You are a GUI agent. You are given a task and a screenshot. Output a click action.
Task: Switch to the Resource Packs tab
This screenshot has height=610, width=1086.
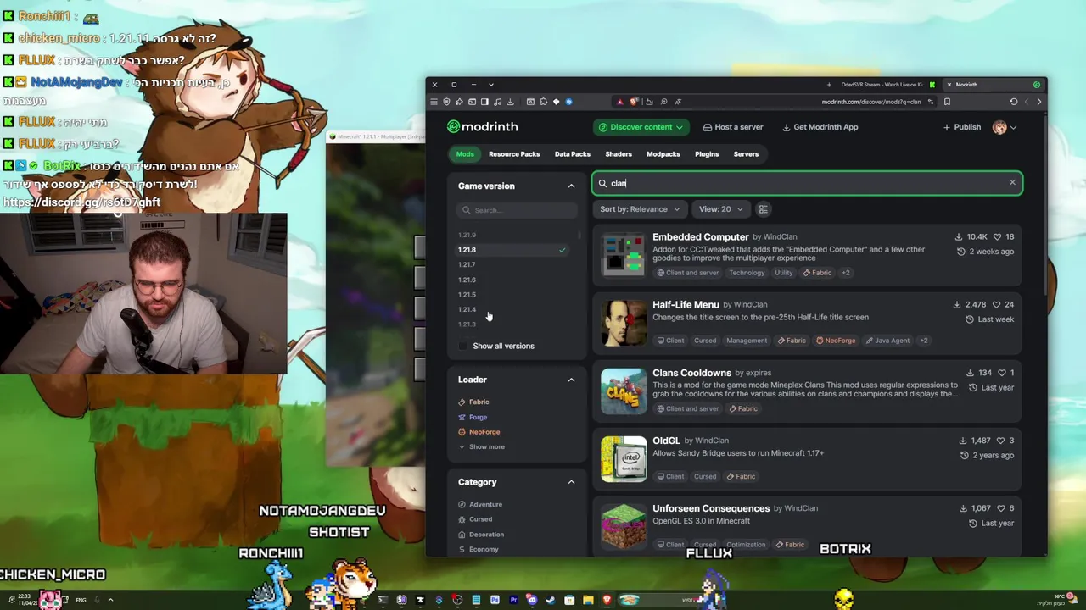pos(514,154)
